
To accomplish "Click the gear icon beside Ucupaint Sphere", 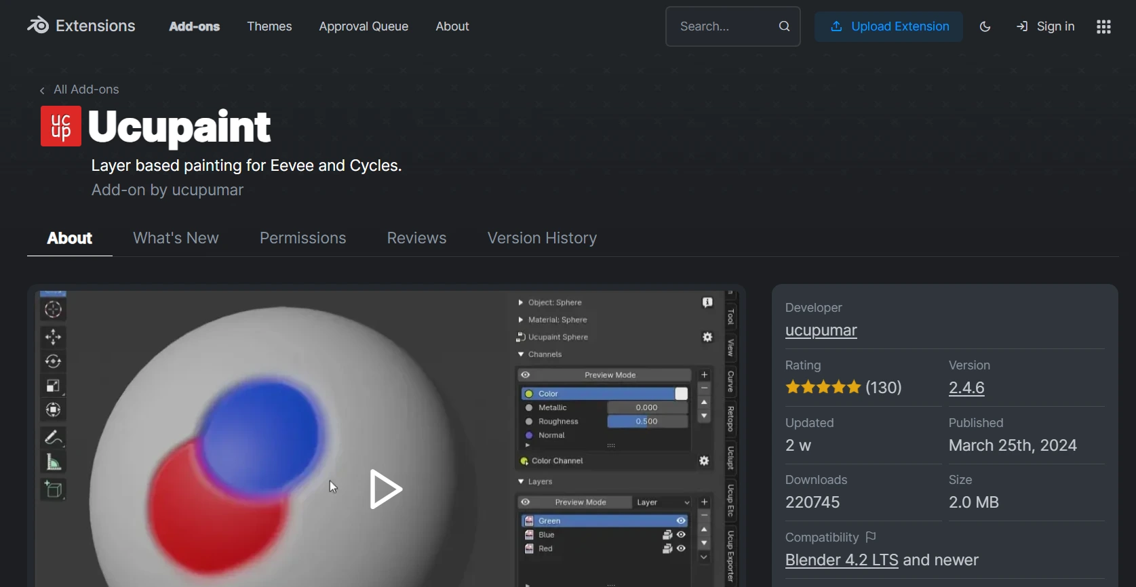I will point(707,337).
